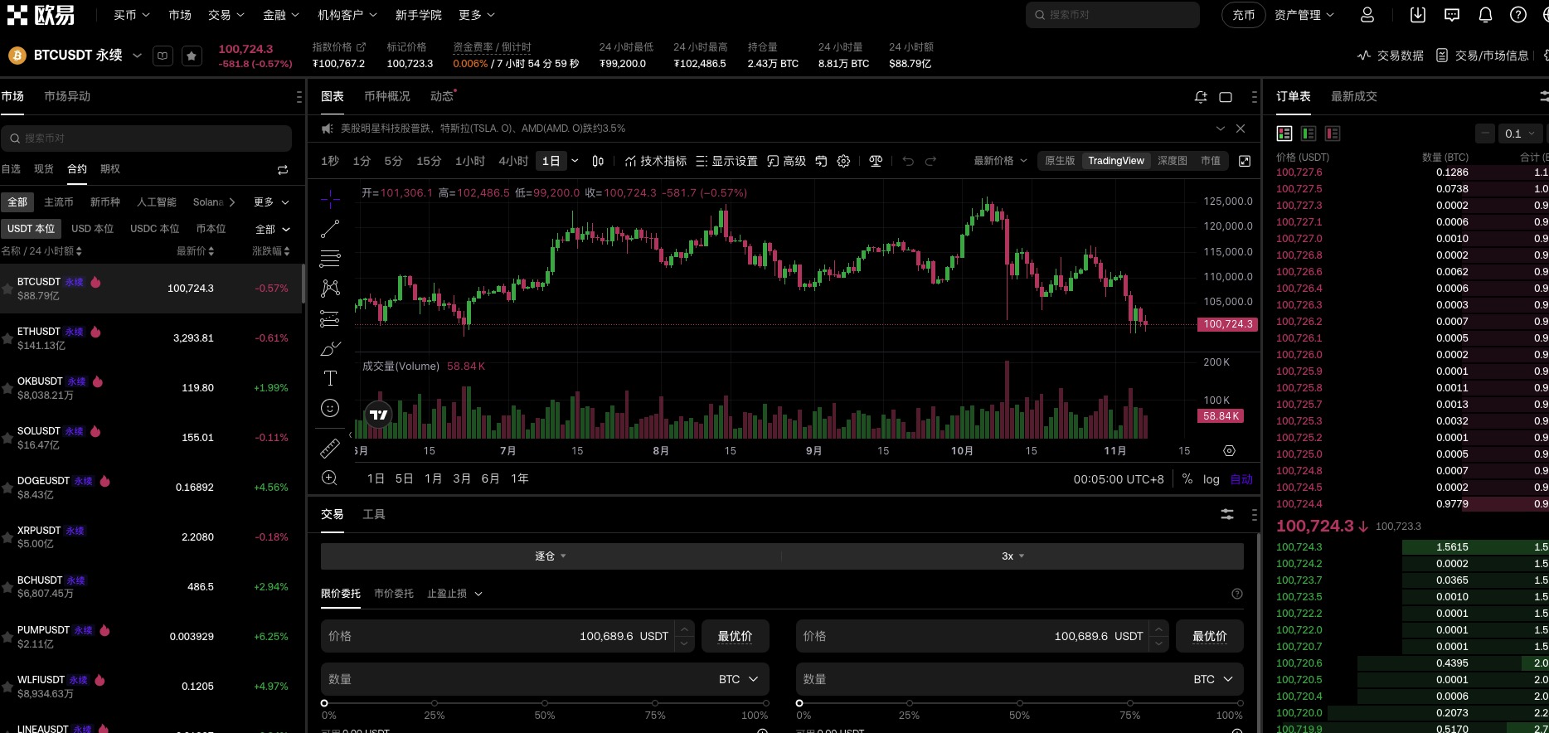Image resolution: width=1549 pixels, height=733 pixels.
Task: Select the text annotation tool
Action: tap(330, 379)
